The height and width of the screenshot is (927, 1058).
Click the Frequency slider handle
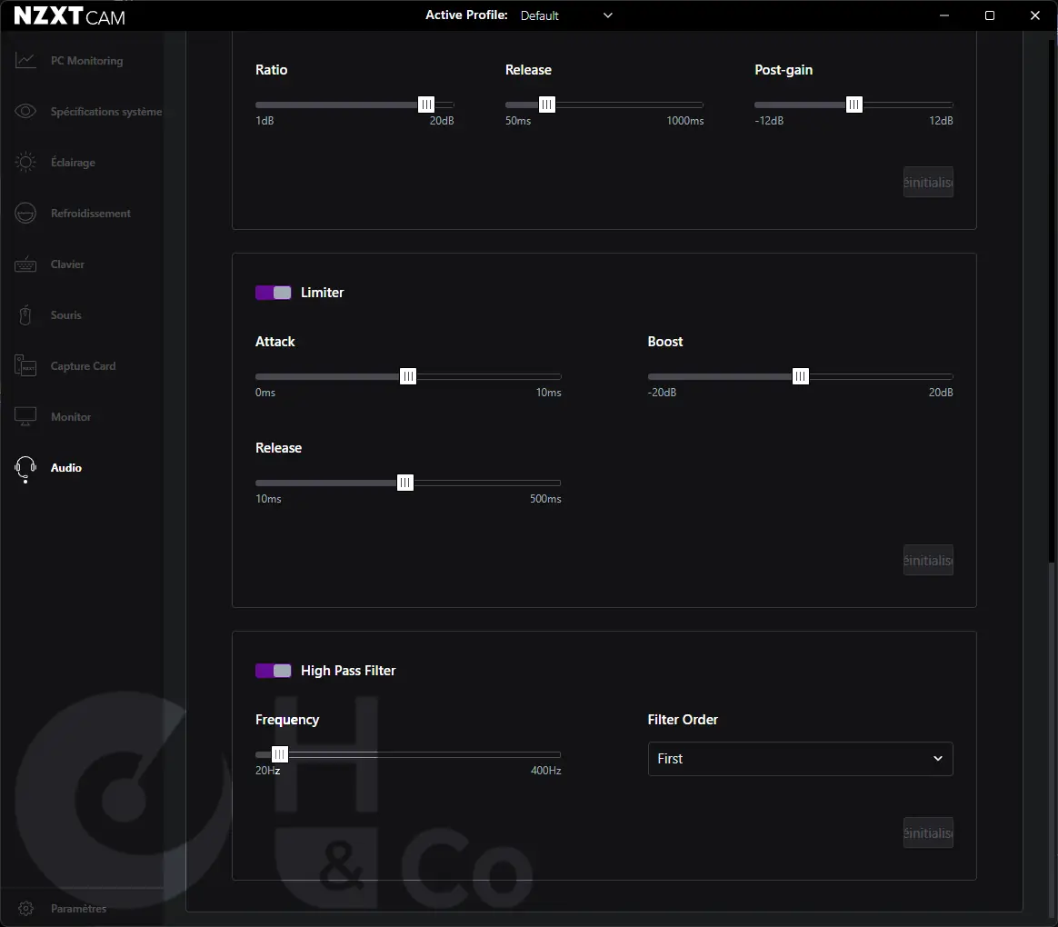coord(279,754)
